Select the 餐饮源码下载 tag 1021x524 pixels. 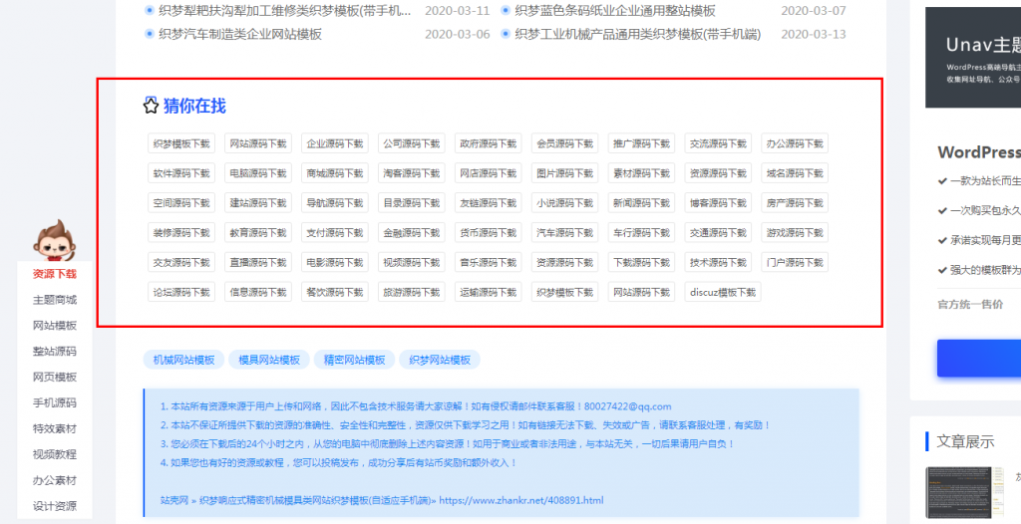335,292
